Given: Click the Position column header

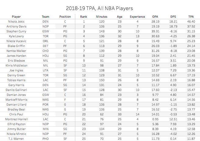Looking at the screenshot, I should pos(65,16).
